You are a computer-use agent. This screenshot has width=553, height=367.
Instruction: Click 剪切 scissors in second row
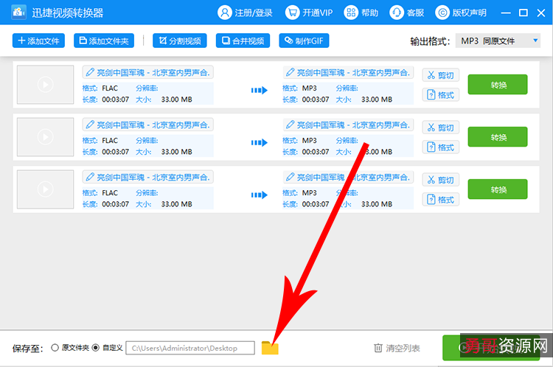[440, 127]
